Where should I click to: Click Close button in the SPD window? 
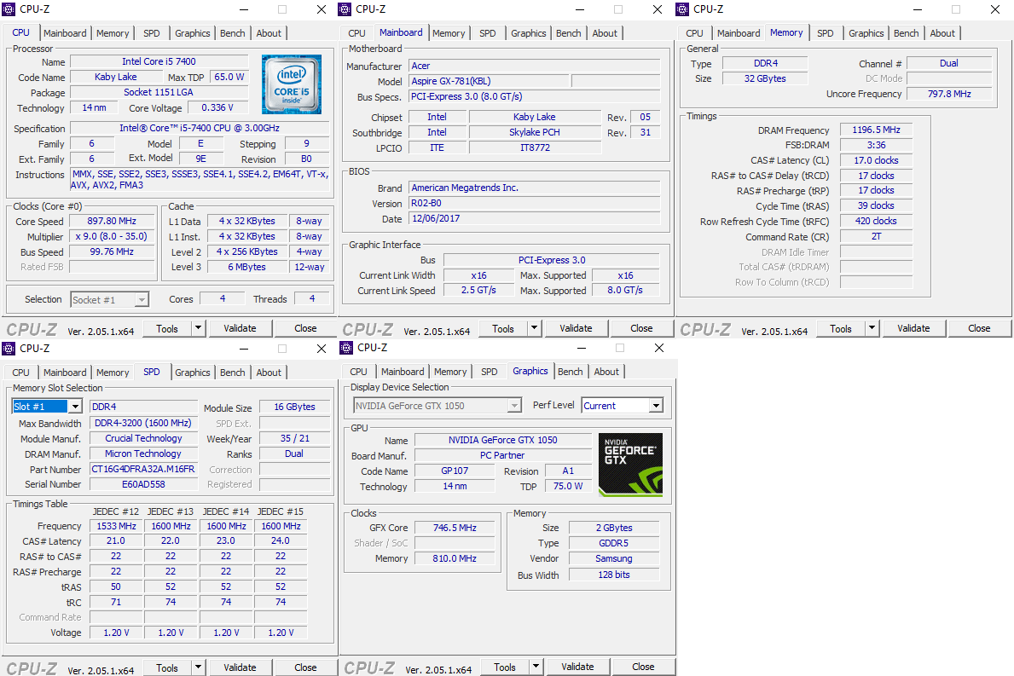[305, 667]
